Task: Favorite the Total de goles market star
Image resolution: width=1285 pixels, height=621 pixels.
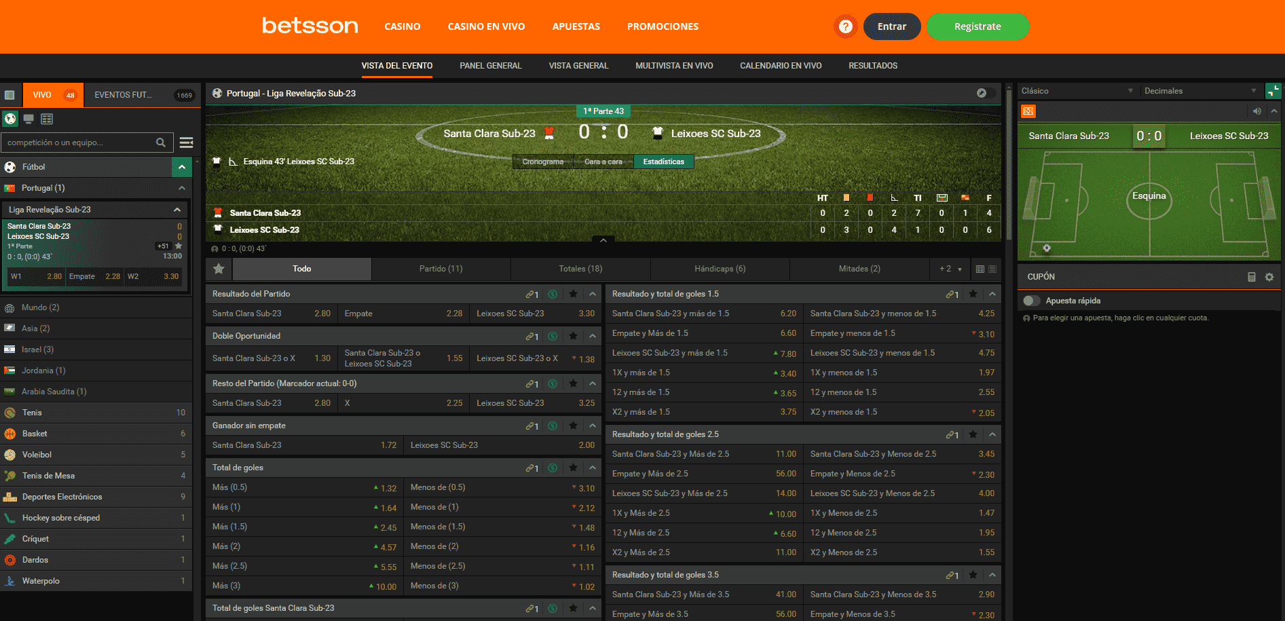Action: (573, 468)
